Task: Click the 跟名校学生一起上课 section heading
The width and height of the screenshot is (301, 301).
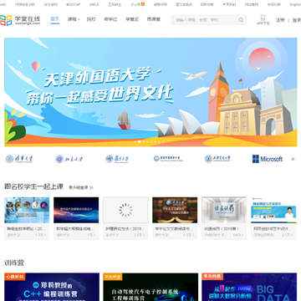Action: tap(34, 186)
